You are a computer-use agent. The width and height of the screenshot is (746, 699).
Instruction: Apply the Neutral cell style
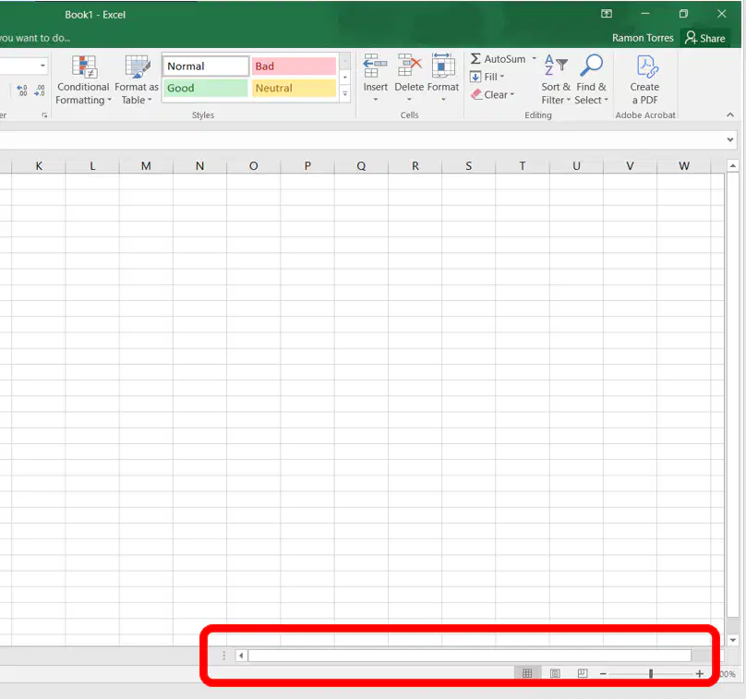click(294, 88)
